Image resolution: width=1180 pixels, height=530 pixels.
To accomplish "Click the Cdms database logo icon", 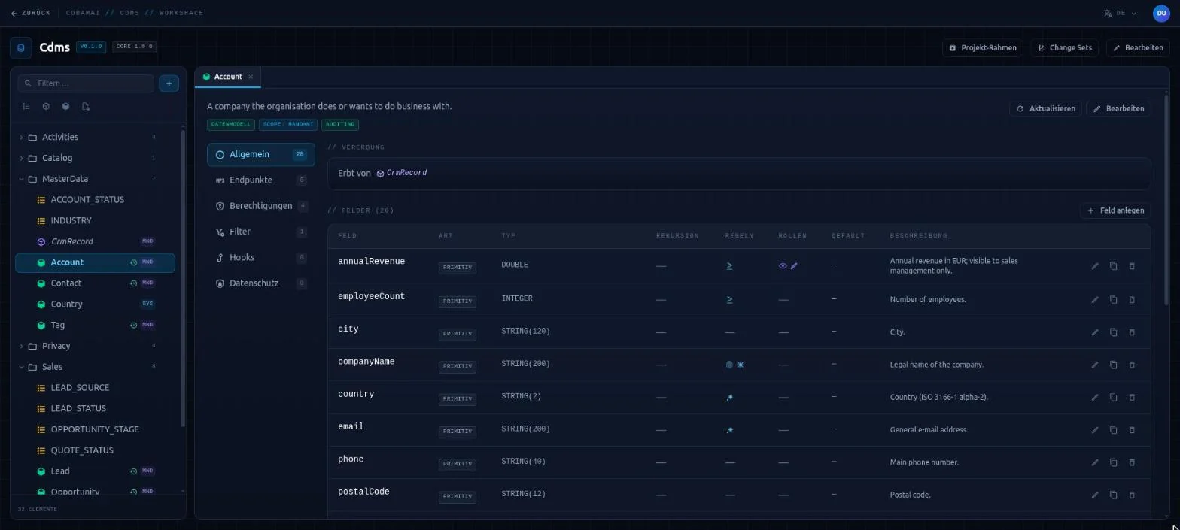I will [x=21, y=48].
